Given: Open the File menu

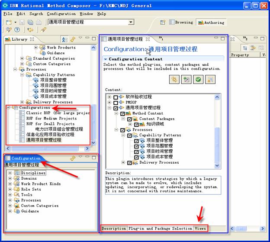Looking at the screenshot, I should click(8, 14).
